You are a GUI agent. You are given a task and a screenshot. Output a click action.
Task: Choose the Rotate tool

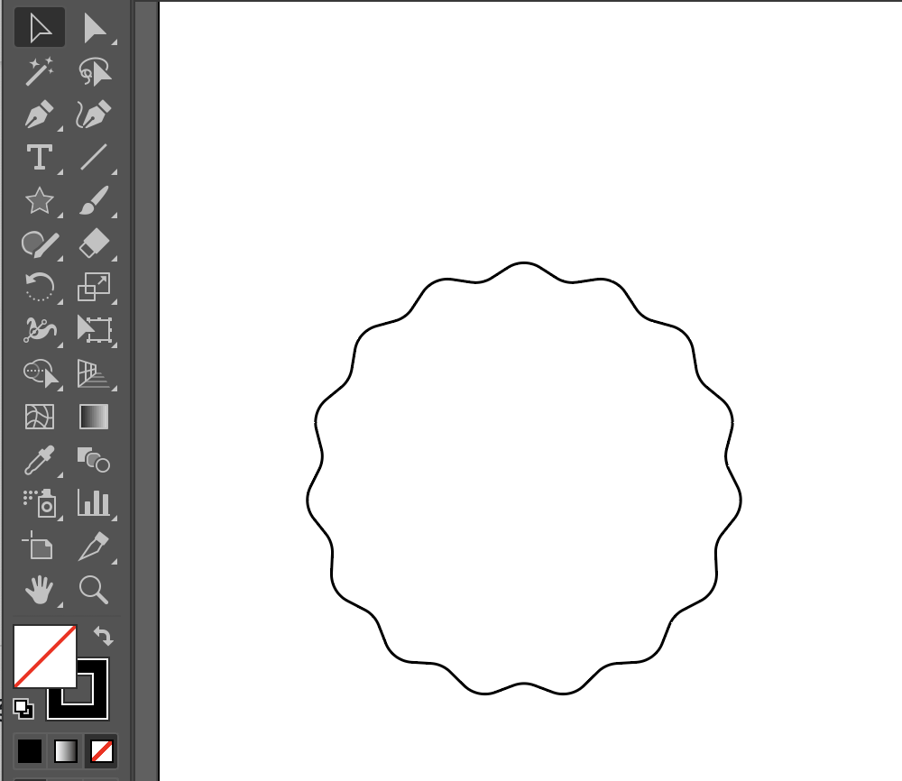point(39,286)
